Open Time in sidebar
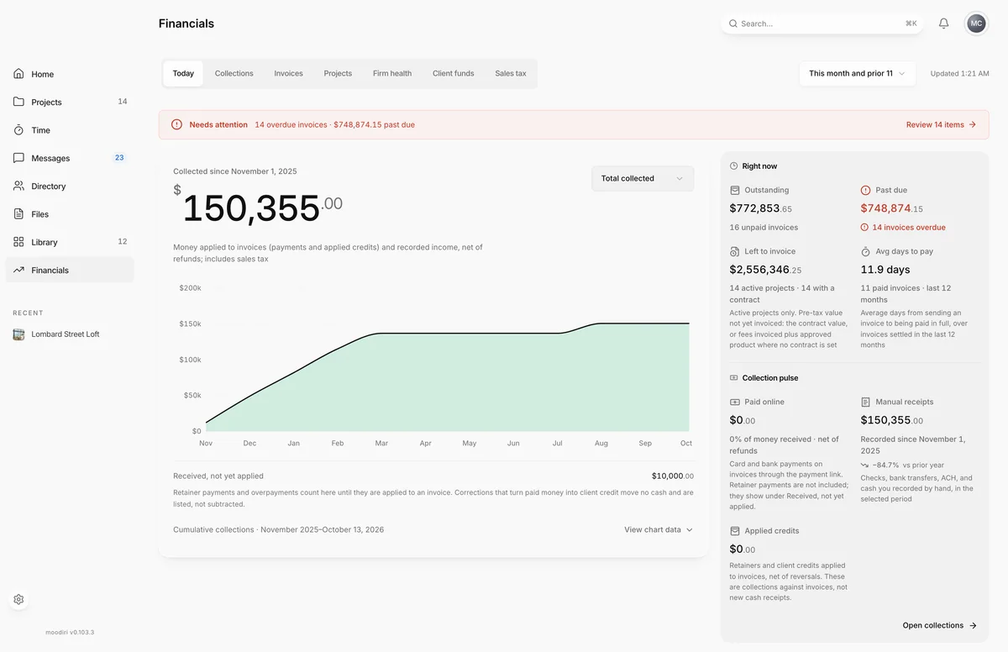This screenshot has height=652, width=1008. [70, 130]
